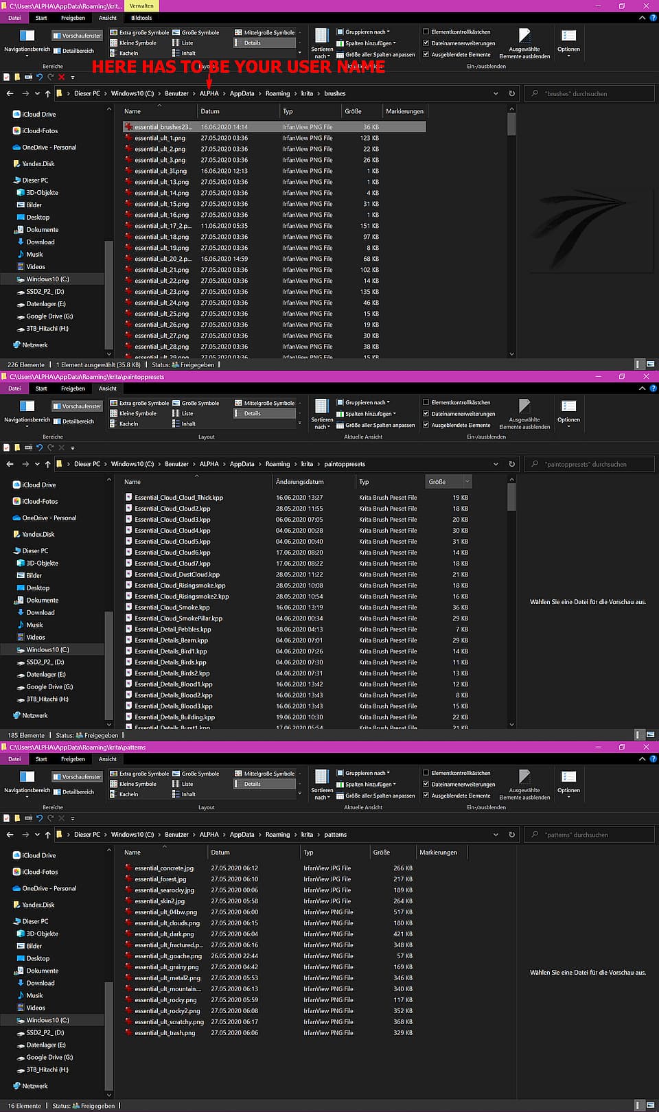Click Vorschaufenster button in brushes window
The height and width of the screenshot is (1112, 659).
77,36
